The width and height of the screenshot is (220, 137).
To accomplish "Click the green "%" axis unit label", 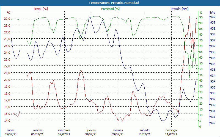I will (201, 13).
